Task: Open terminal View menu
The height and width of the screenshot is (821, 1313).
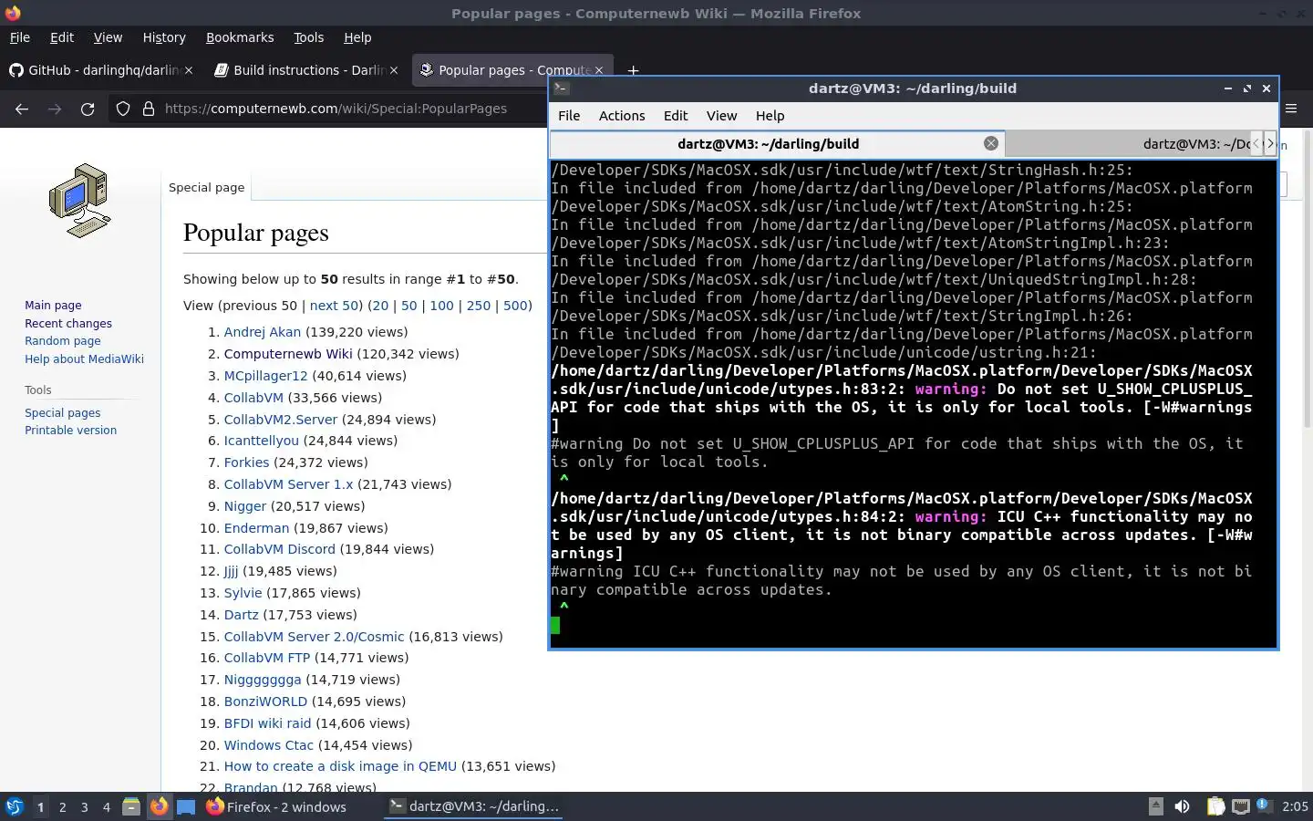Action: [x=721, y=116]
